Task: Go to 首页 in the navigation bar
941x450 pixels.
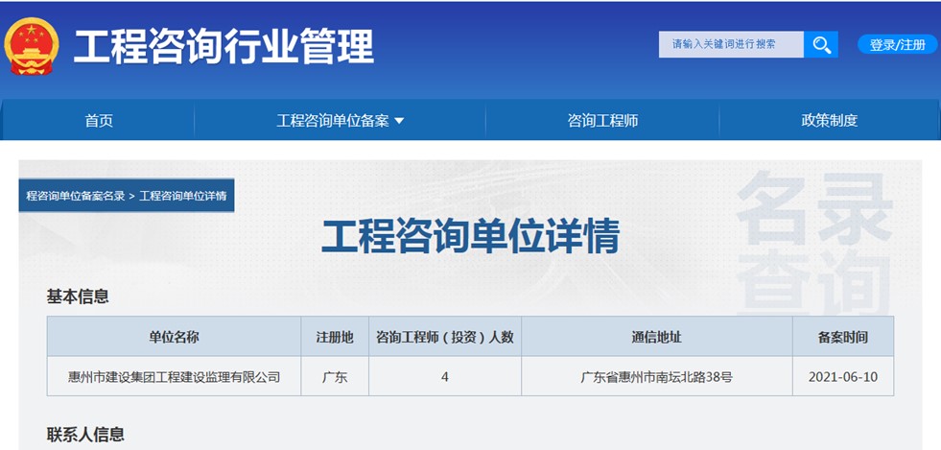Action: pos(99,121)
